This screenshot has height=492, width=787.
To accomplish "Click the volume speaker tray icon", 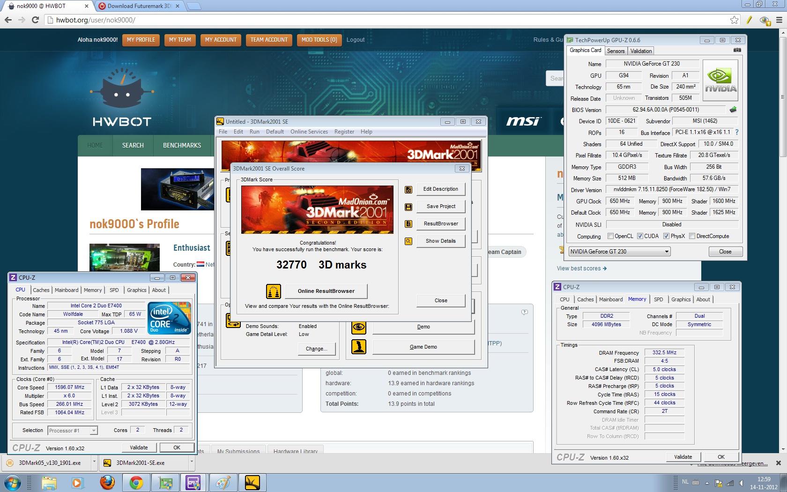I will (x=741, y=483).
